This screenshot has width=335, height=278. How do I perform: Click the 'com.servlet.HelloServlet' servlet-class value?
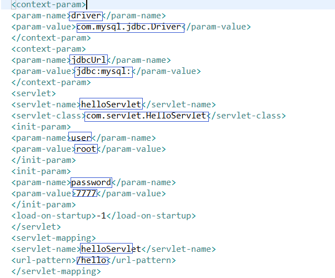click(147, 116)
